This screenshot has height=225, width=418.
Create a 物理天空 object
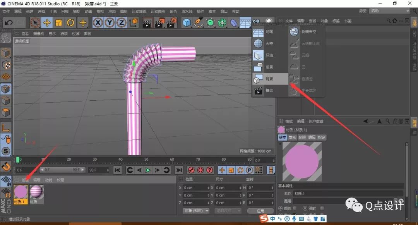(x=310, y=32)
